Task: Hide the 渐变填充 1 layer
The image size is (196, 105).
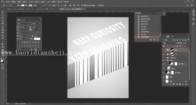Action: [163, 73]
